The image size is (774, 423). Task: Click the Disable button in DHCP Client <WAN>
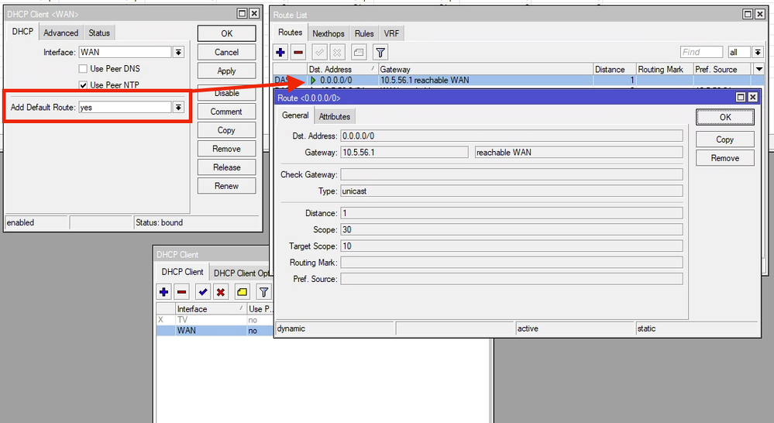(226, 93)
